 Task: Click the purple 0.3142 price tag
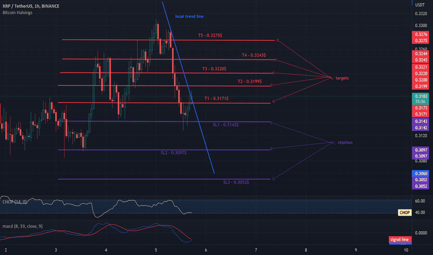coord(420,127)
